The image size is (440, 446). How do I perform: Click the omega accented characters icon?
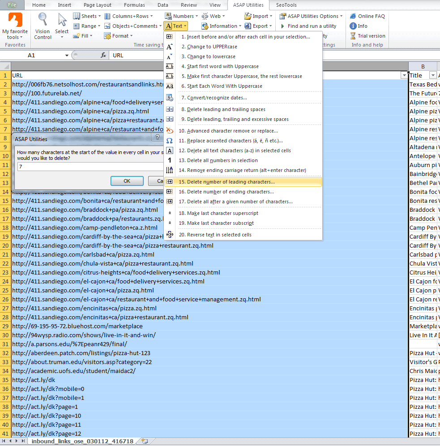point(169,141)
